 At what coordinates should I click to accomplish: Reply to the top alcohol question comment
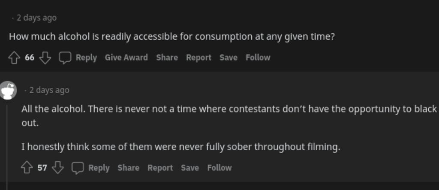click(86, 58)
